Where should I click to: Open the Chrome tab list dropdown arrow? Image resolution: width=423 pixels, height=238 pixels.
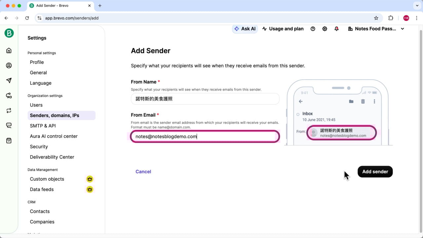point(416,6)
